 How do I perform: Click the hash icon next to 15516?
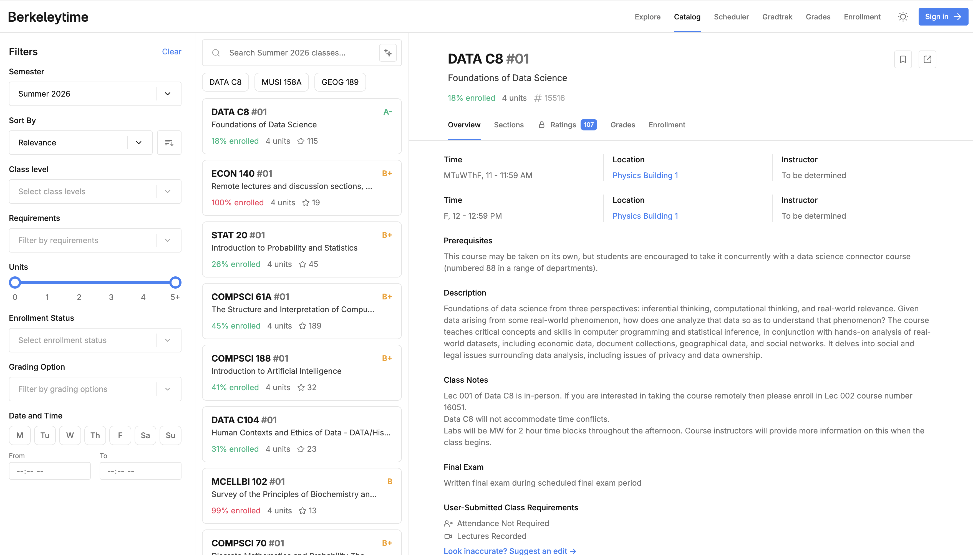point(538,98)
